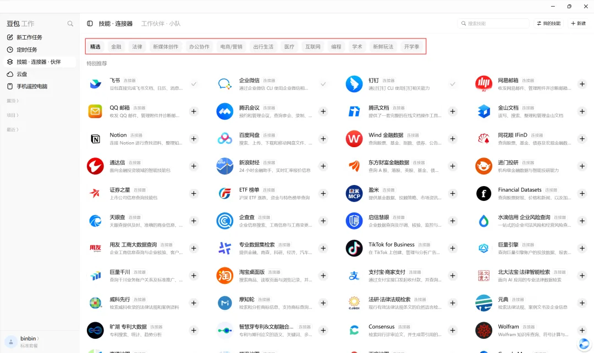Screen dimensions: 594x353
Task: Open the QQ 邮箱 envelope icon
Action: point(95,111)
